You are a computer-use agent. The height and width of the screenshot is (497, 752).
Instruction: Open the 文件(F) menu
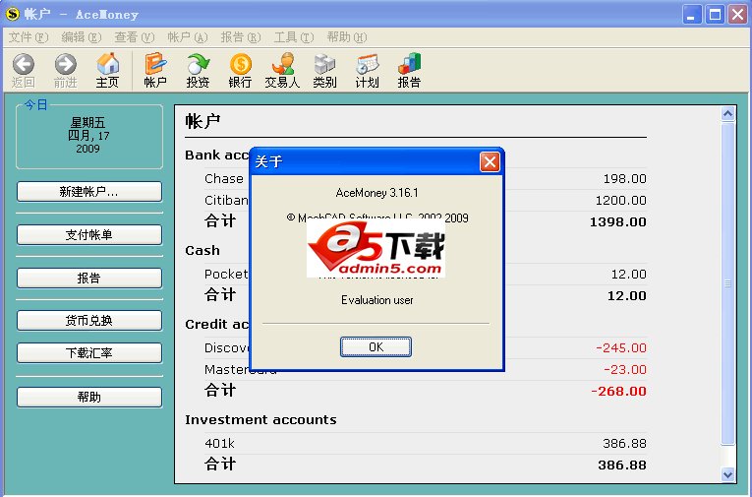[29, 37]
